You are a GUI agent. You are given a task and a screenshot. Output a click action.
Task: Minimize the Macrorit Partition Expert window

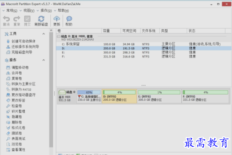(211, 4)
